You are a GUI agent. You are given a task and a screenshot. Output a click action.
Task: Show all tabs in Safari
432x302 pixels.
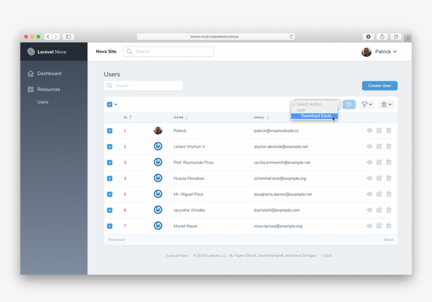[396, 37]
